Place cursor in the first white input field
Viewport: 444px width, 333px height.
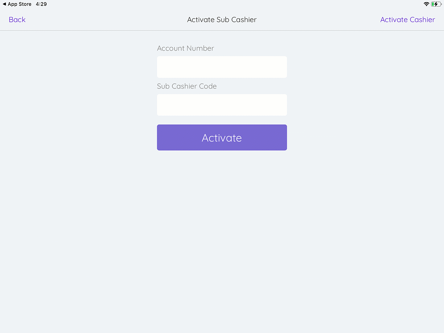click(x=222, y=67)
